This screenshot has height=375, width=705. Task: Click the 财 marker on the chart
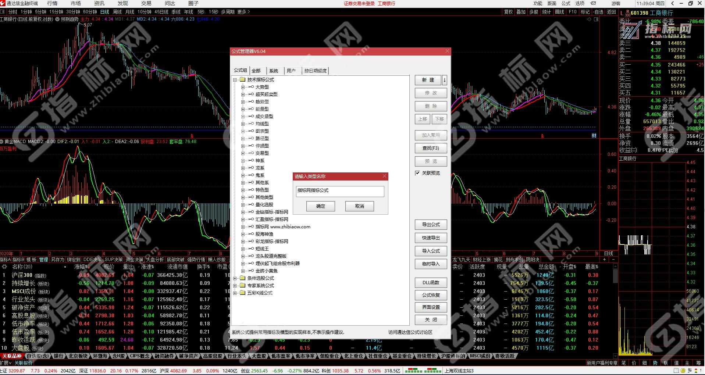coord(594,136)
